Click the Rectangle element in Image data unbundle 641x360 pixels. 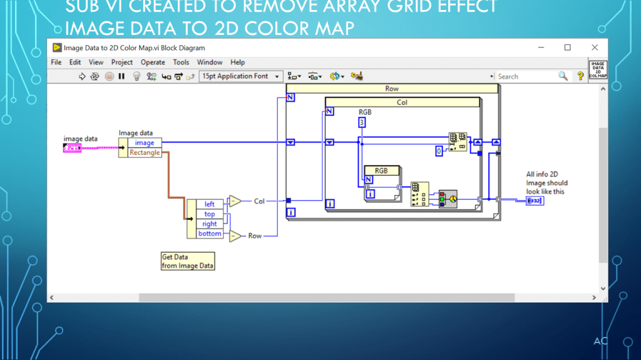click(145, 152)
